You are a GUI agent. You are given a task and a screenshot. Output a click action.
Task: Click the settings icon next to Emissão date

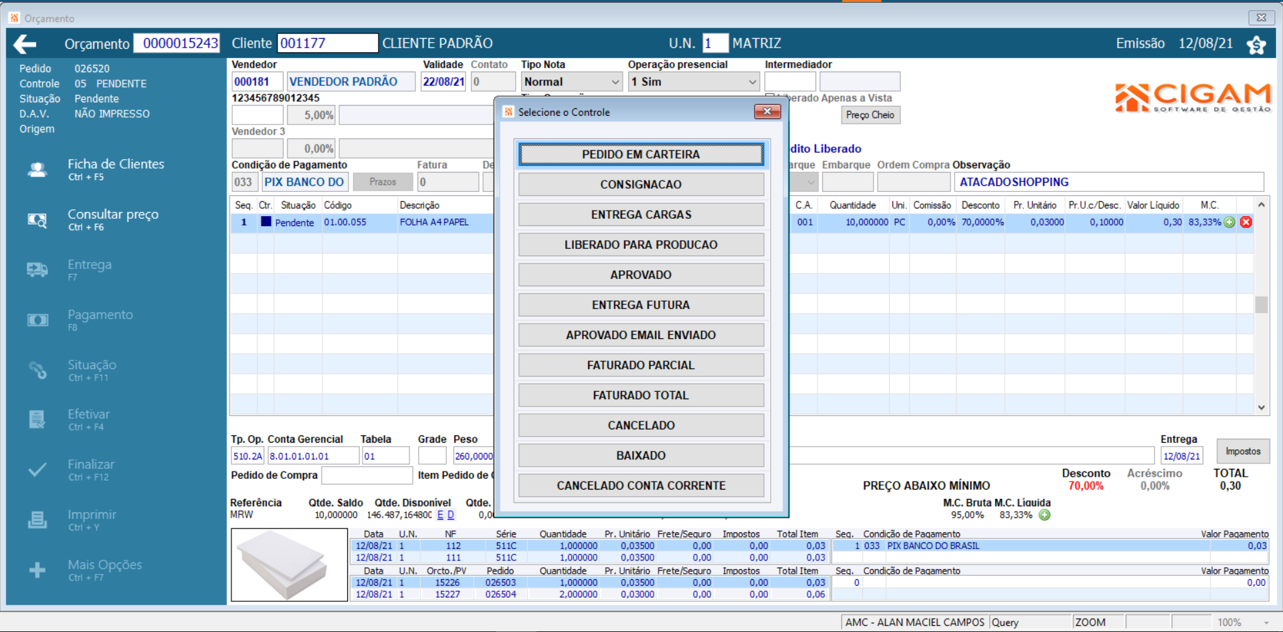1256,45
